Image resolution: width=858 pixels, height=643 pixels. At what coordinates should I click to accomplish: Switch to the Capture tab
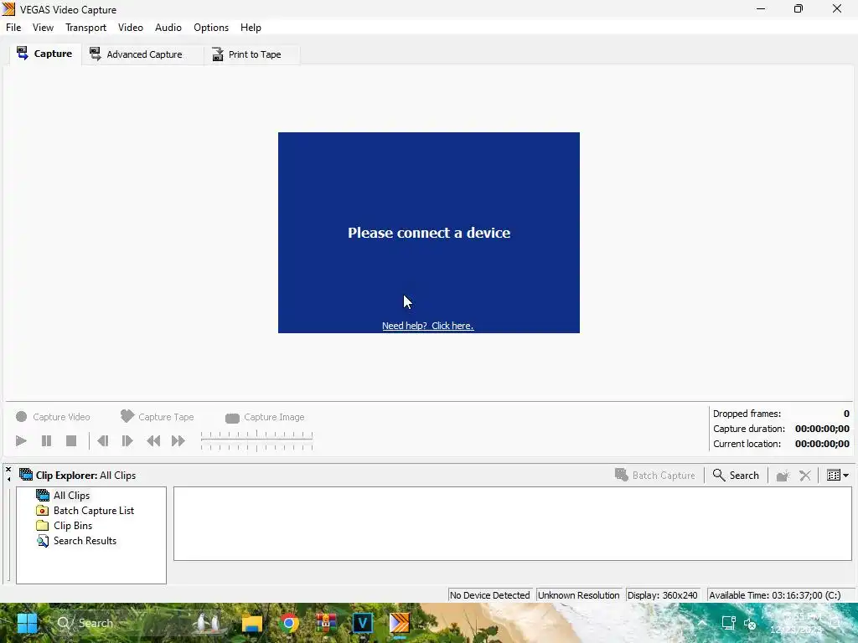(x=45, y=54)
